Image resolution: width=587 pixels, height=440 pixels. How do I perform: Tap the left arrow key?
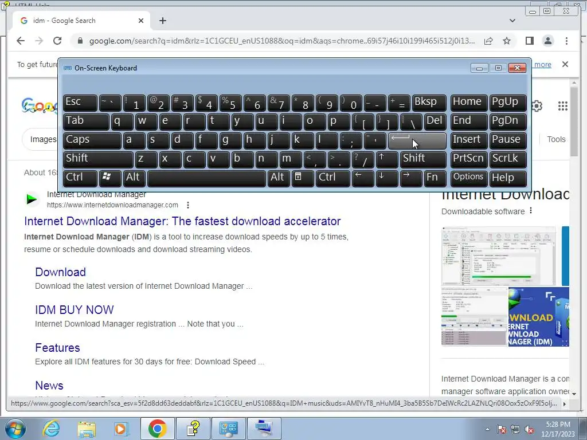pos(363,178)
